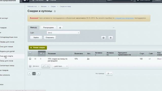Go to 'Скидки' breadcrumb

[53, 6]
